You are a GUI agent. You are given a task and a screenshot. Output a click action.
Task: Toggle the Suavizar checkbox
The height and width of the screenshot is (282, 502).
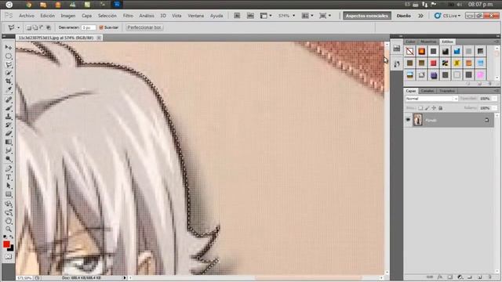point(101,28)
